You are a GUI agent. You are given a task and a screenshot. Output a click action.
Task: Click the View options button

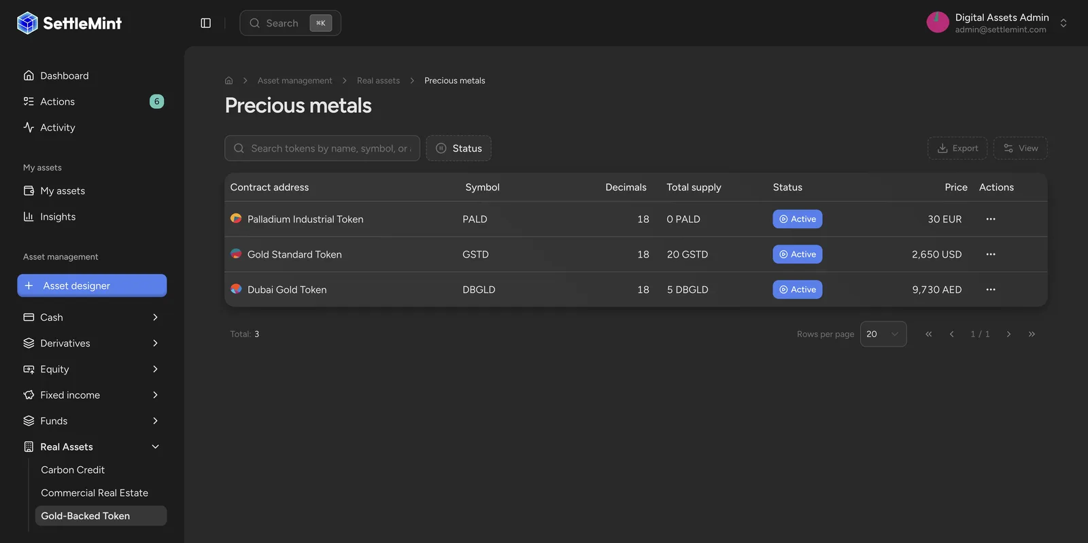(x=1021, y=148)
